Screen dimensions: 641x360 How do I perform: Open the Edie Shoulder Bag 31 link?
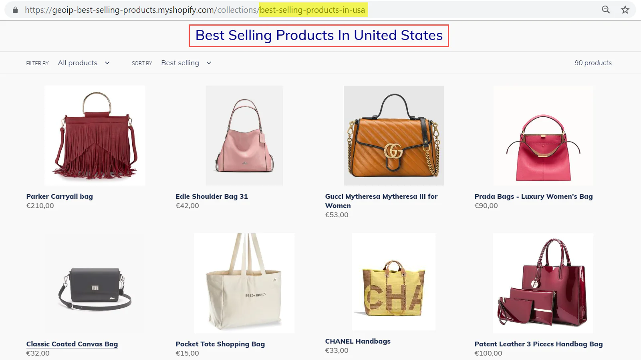click(x=212, y=196)
